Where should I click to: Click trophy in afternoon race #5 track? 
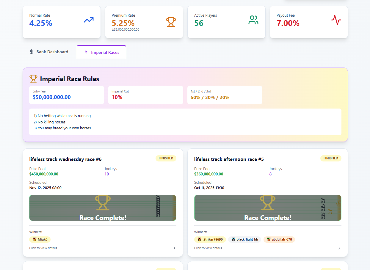[x=267, y=203]
